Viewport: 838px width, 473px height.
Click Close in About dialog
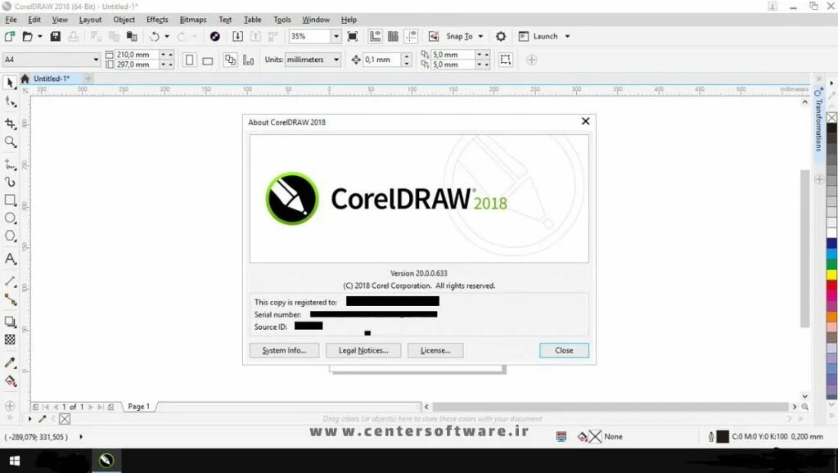coord(564,350)
